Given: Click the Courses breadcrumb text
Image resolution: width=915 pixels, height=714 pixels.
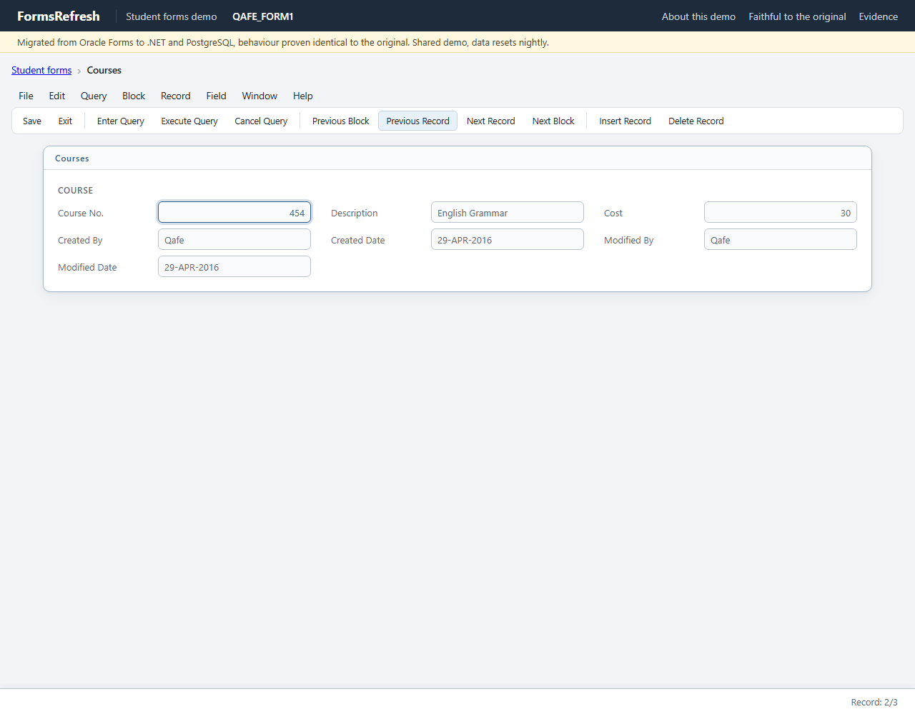Looking at the screenshot, I should point(104,70).
